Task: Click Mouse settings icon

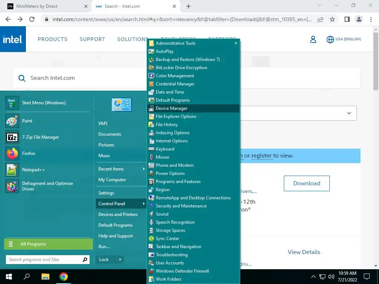Action: tap(151, 157)
